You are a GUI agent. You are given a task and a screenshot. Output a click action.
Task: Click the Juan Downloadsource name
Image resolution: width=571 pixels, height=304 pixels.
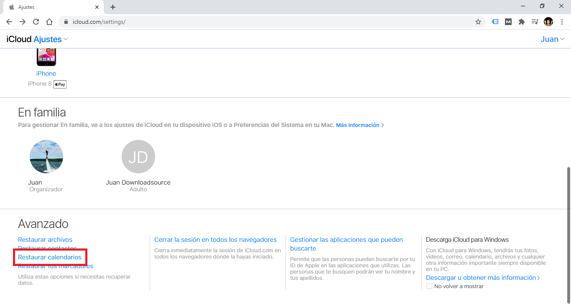tap(138, 182)
